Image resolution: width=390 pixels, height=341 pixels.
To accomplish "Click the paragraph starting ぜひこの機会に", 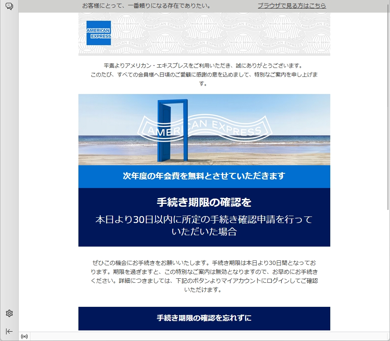I will 204,276.
